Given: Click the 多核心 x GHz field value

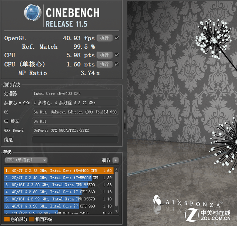Looking at the screenshot, I should (75, 103).
